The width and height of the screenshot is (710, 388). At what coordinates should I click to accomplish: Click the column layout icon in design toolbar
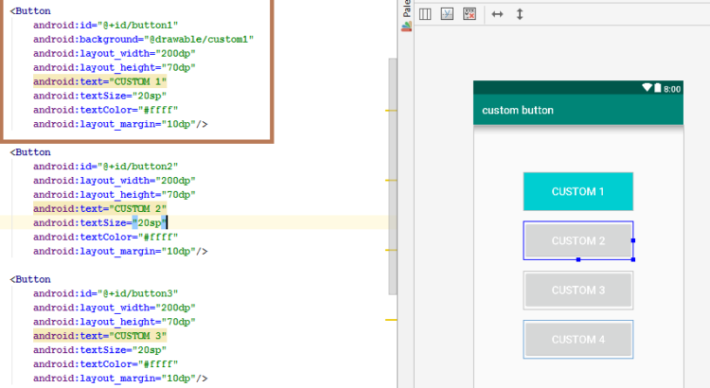[425, 14]
